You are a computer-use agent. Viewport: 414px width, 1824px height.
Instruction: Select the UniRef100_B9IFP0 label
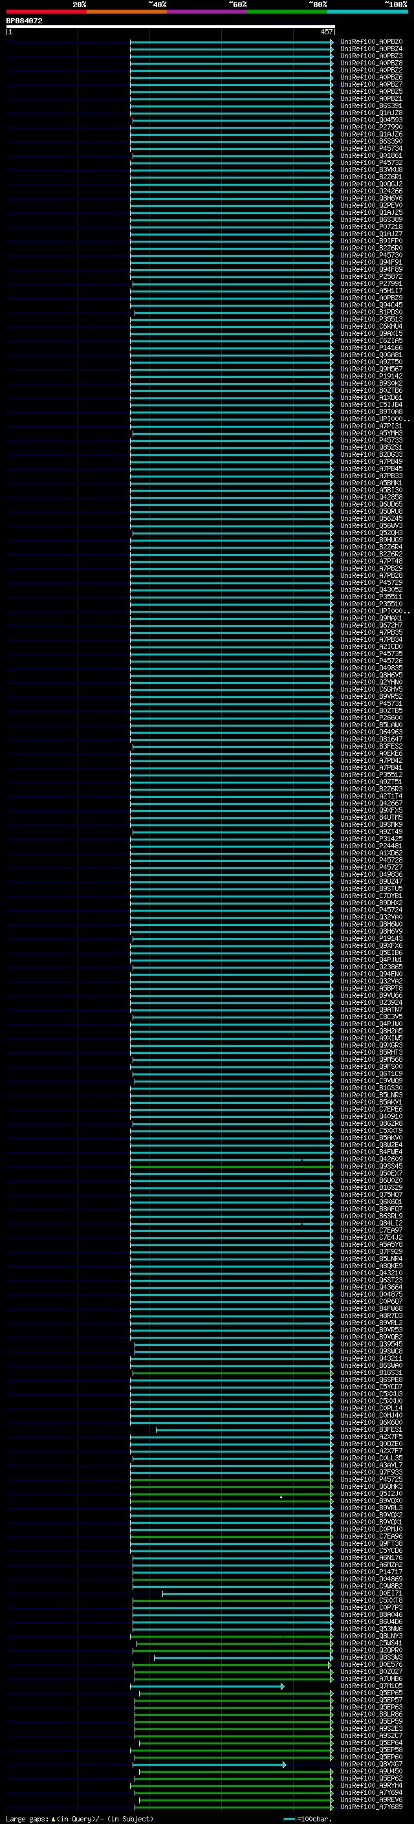[371, 241]
